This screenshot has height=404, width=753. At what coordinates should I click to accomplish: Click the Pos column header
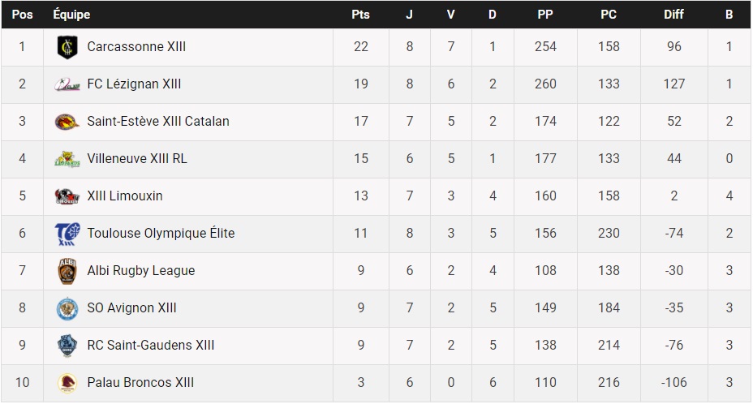[x=22, y=15]
